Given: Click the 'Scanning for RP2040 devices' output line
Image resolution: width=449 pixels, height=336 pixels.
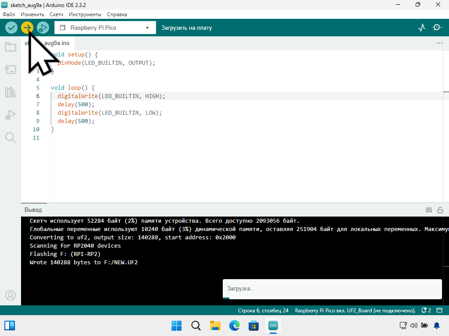Looking at the screenshot, I should (75, 246).
